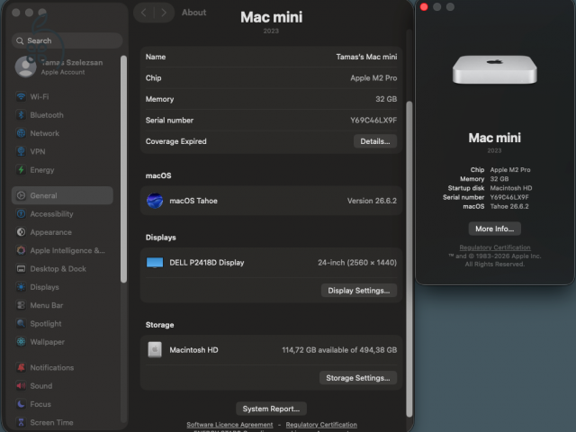Open the Accessibility icon in sidebar

click(x=21, y=214)
